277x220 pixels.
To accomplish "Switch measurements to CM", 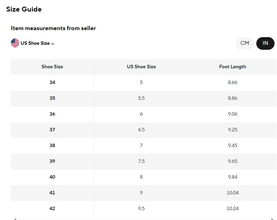I will click(x=245, y=43).
